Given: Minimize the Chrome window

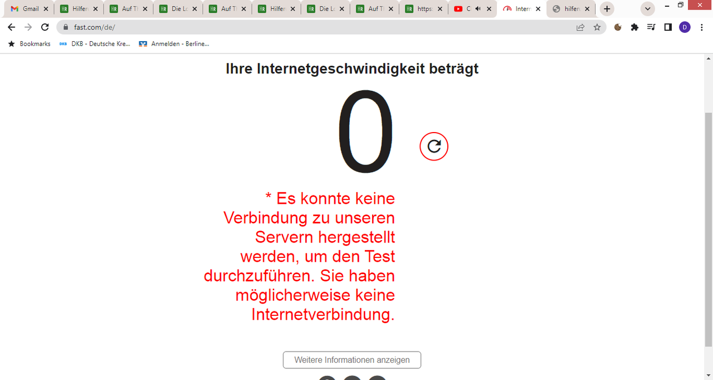Looking at the screenshot, I should coord(667,6).
